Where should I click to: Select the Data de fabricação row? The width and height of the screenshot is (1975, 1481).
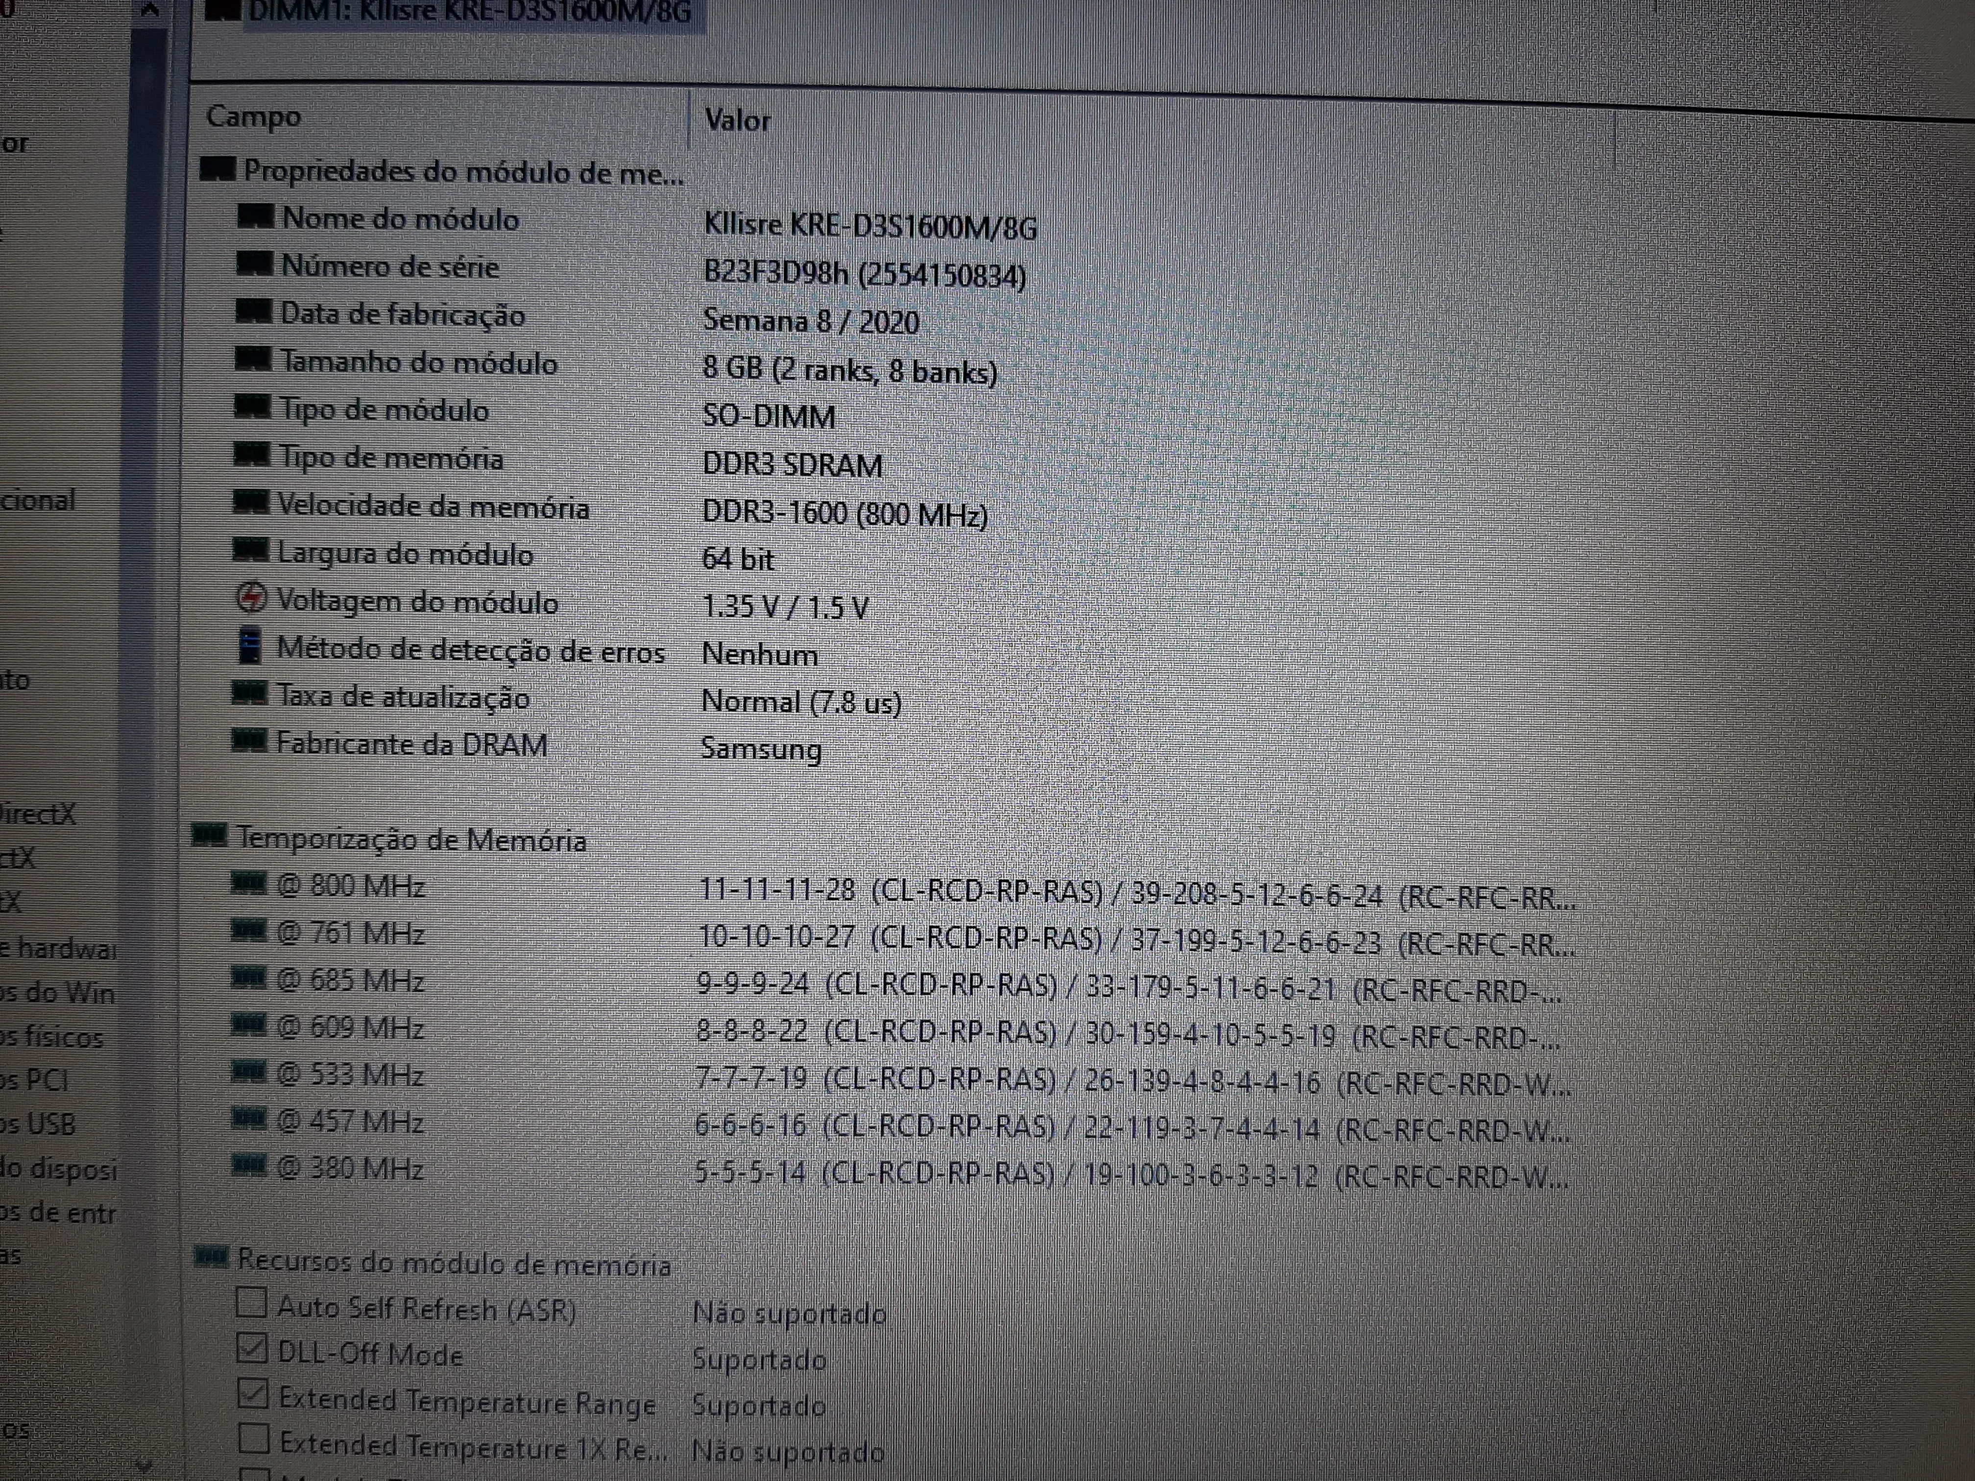[x=402, y=314]
